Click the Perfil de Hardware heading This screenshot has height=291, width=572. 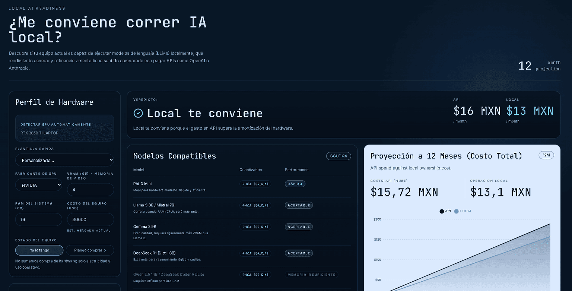pos(54,102)
